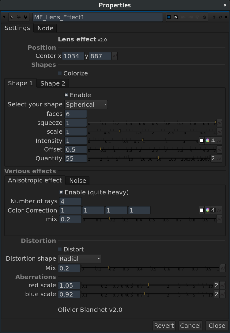Click the Quantity channel split button 2

coord(213,158)
